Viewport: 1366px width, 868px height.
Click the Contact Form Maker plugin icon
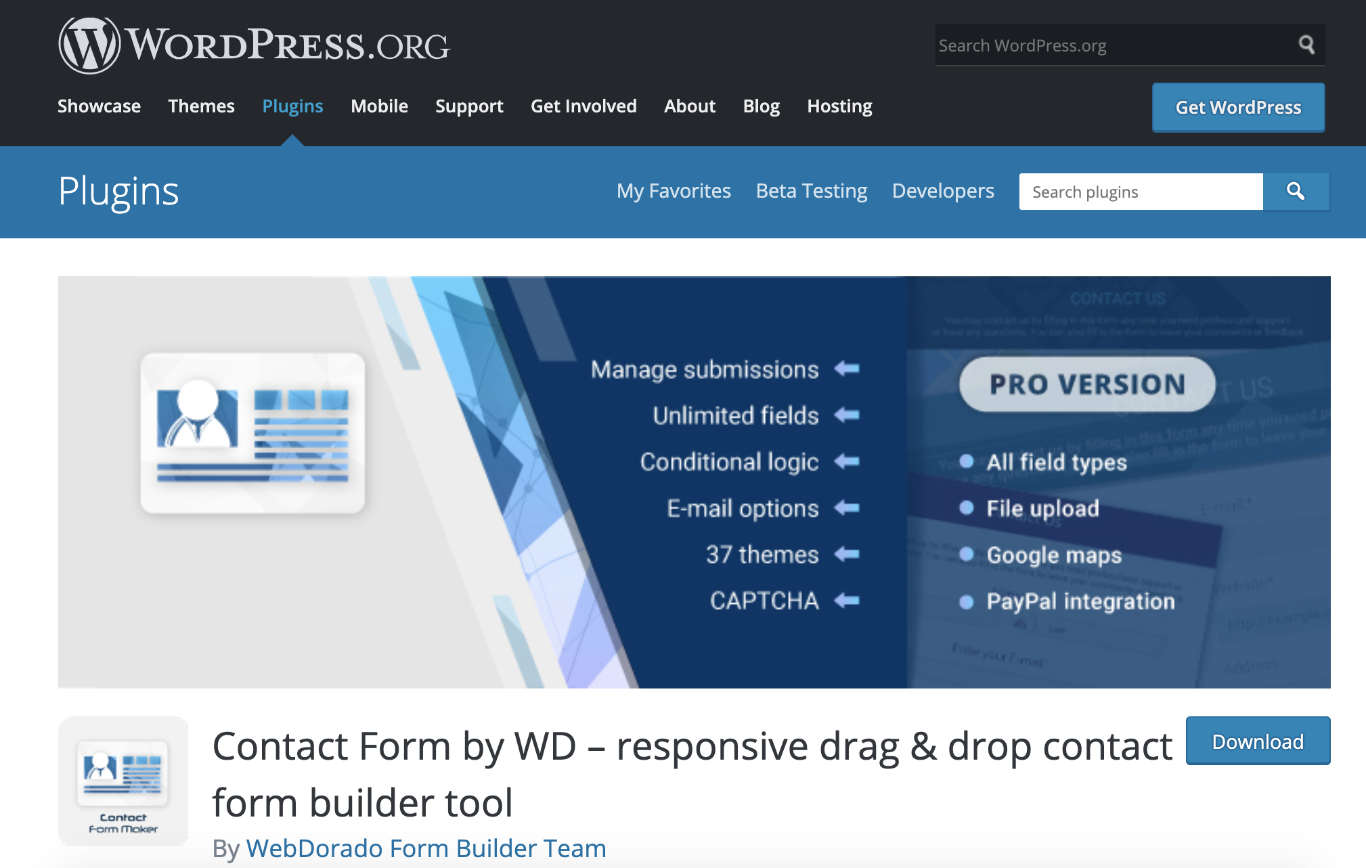pos(123,781)
